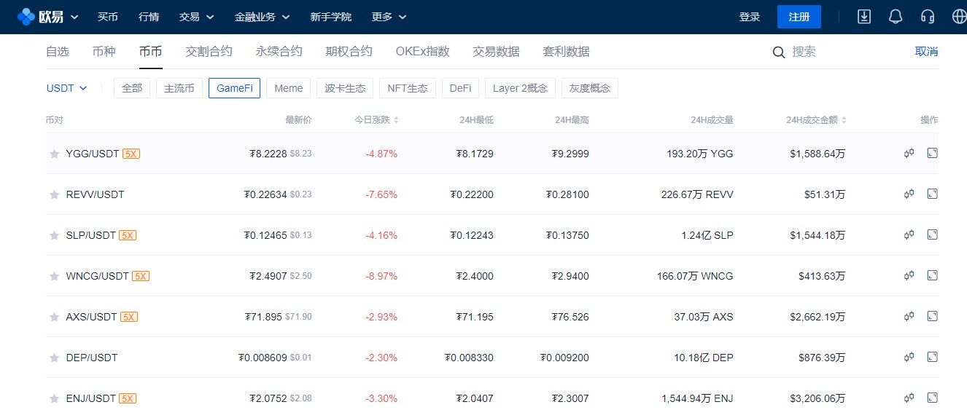The image size is (967, 410).
Task: Click the headset customer support icon
Action: 928,17
